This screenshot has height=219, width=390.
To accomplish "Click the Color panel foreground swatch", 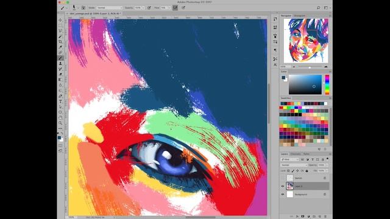I will [x=283, y=78].
